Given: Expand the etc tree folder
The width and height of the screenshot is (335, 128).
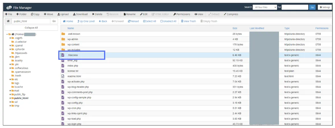Looking at the screenshot, I should pyautogui.click(x=10, y=79).
